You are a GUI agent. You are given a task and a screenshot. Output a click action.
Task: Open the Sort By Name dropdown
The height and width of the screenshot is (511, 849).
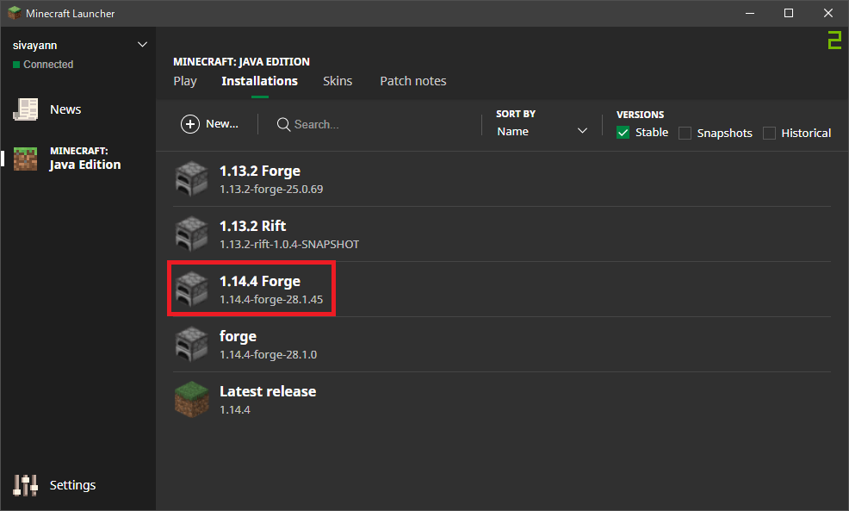(542, 131)
